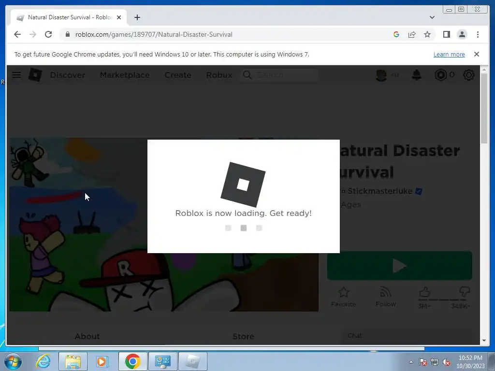The height and width of the screenshot is (371, 495).
Task: Open the Roblox hamburger menu
Action: pyautogui.click(x=16, y=75)
